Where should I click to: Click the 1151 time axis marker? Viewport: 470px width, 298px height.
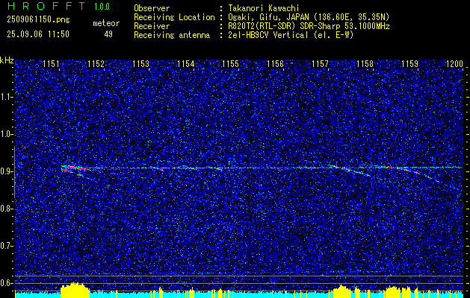tap(51, 64)
